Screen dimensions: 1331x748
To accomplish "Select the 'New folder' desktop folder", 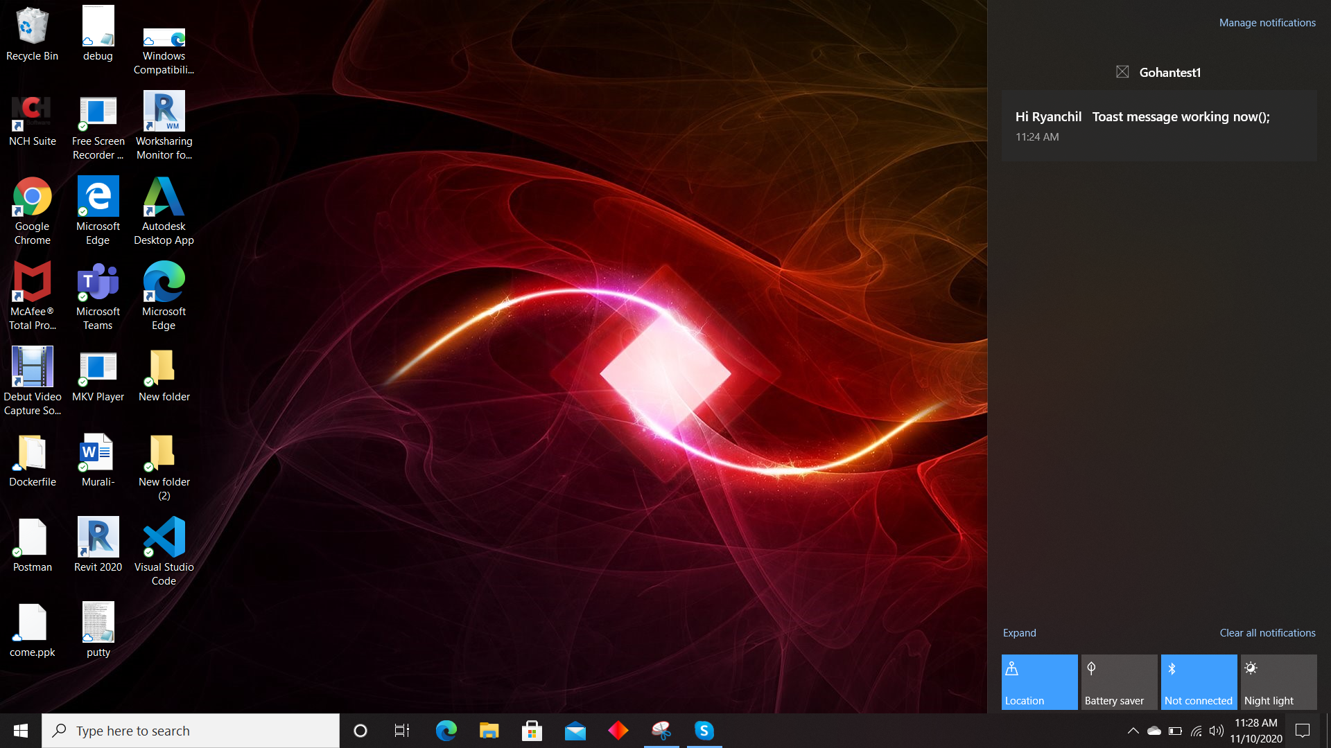I will (x=164, y=375).
